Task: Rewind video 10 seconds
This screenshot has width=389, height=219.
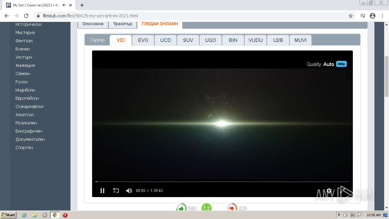Action: pos(116,191)
